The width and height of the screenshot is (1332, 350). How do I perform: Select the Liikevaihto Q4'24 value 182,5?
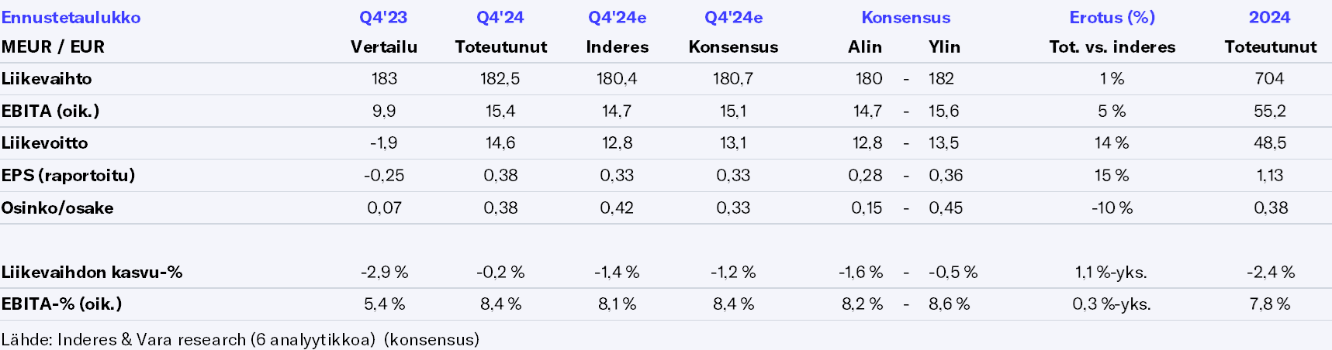[500, 78]
